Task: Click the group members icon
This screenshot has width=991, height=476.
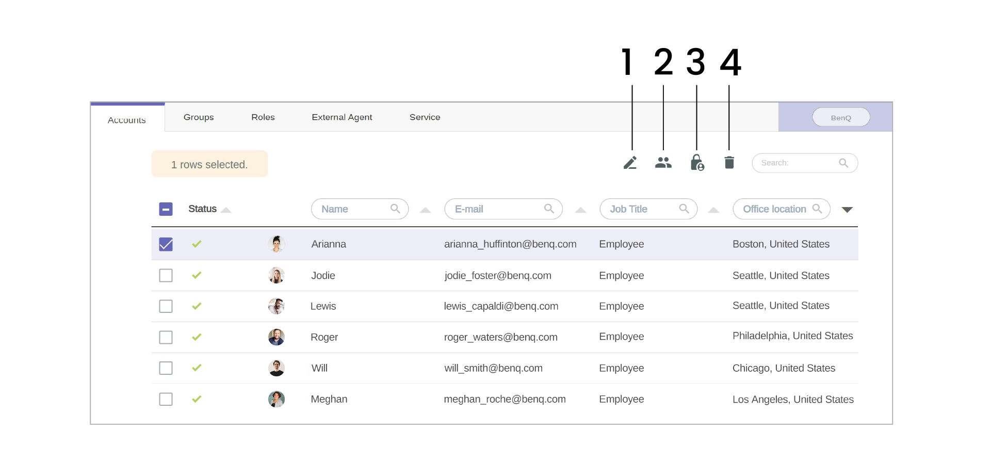Action: pos(663,163)
